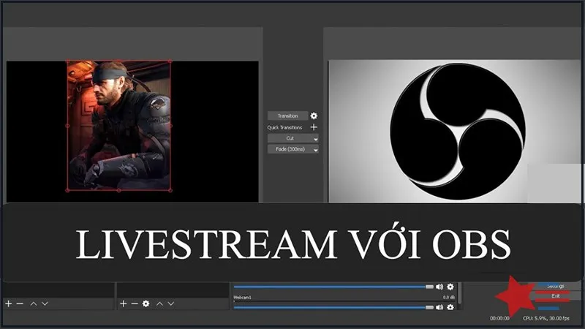The image size is (585, 329).
Task: Click the Webcam1 volume slider
Action: (x=333, y=307)
